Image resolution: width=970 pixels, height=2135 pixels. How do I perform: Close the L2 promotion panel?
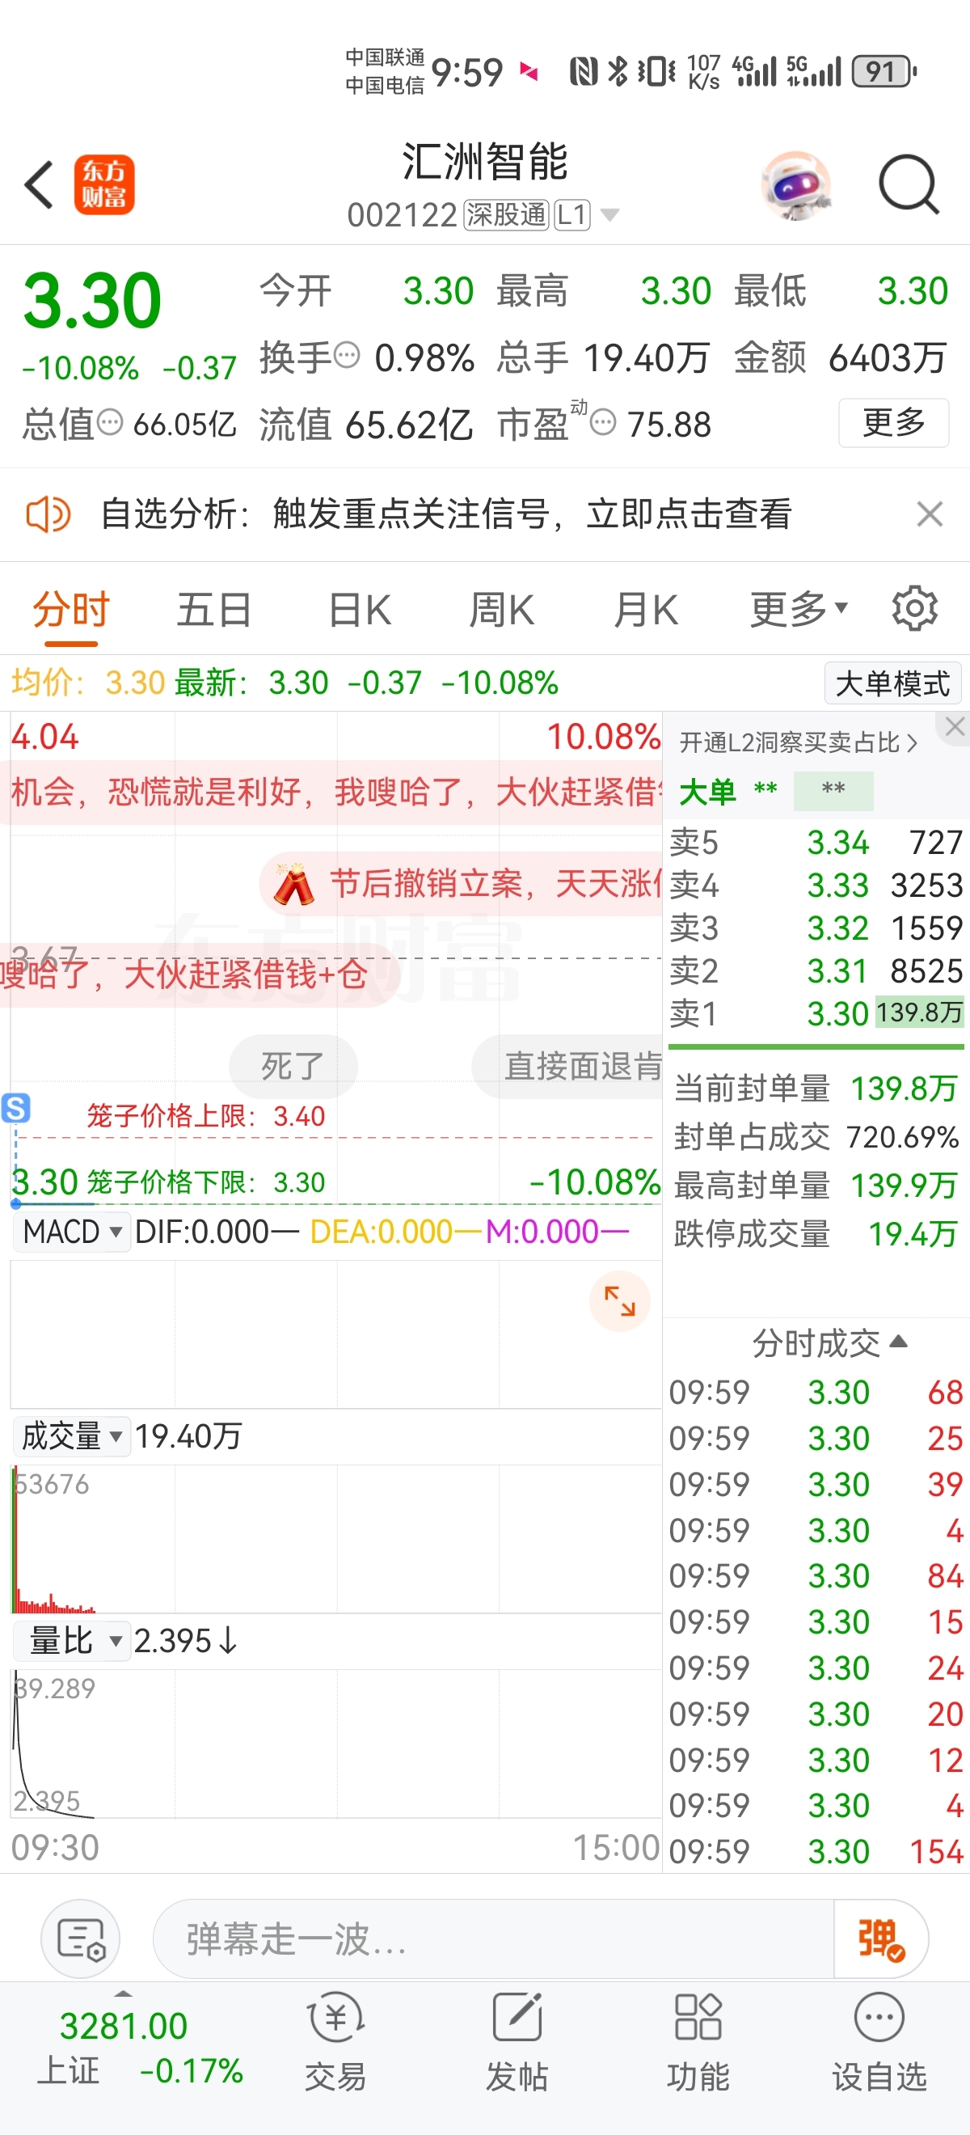[x=955, y=727]
